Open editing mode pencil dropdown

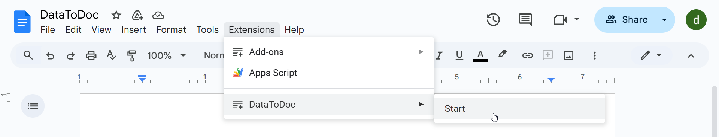651,55
